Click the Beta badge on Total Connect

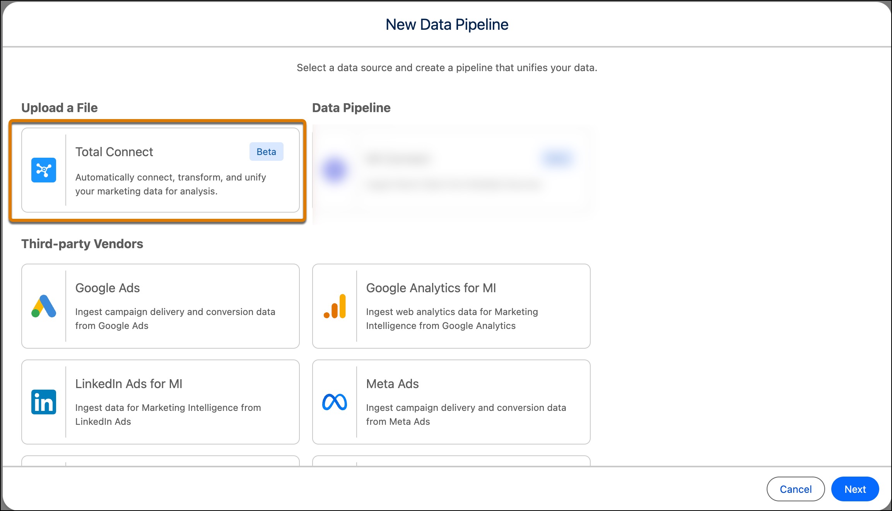(266, 152)
